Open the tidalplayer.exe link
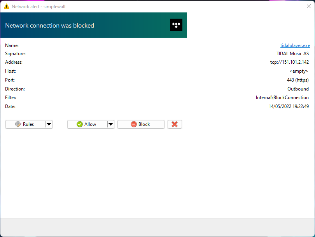The height and width of the screenshot is (237, 315). 295,45
